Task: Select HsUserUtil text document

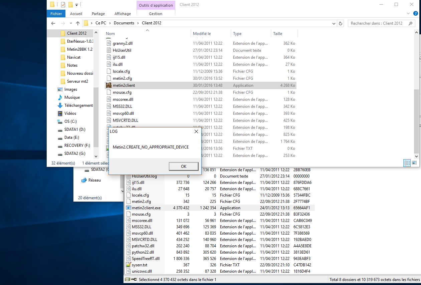Action: coord(122,50)
